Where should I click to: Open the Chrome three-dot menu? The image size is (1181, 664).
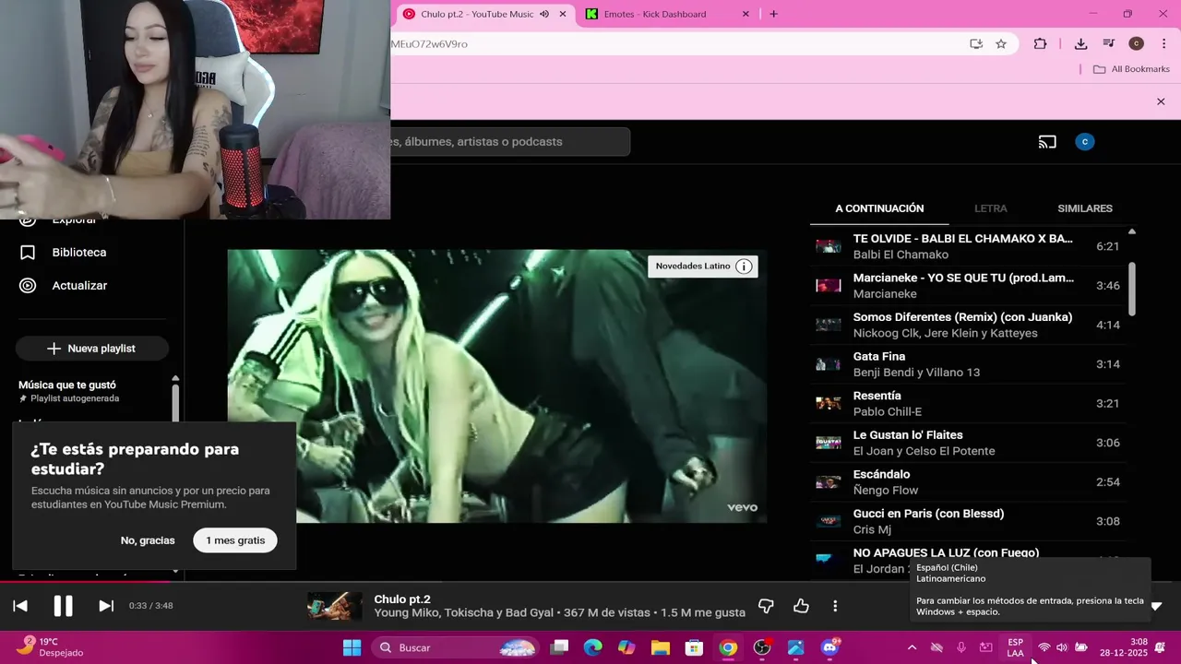point(1163,43)
